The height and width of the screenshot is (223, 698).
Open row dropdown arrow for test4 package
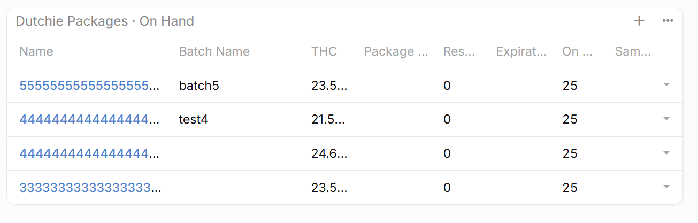[666, 119]
